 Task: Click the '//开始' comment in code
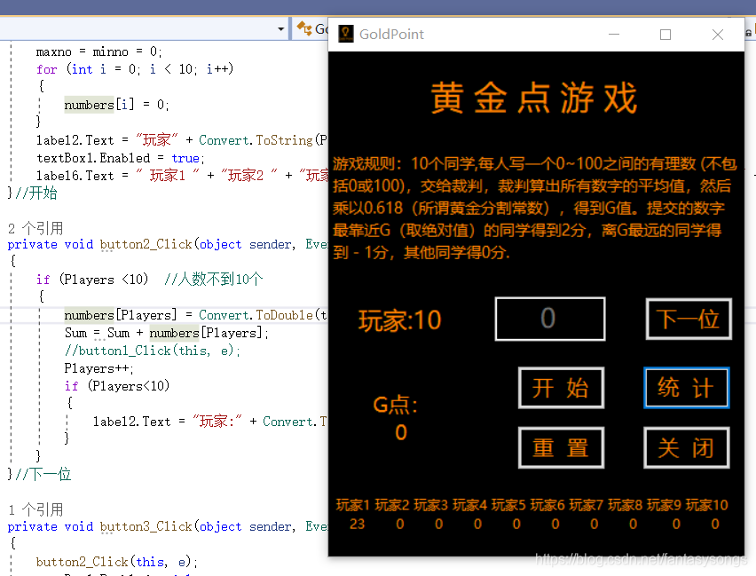36,193
